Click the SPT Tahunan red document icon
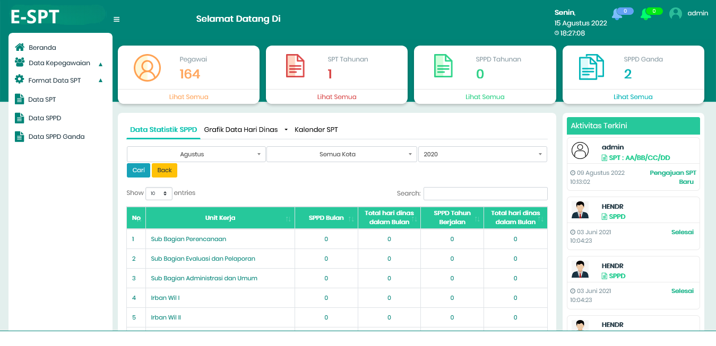 pyautogui.click(x=295, y=66)
